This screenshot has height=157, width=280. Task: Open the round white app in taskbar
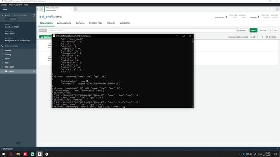click(x=47, y=154)
